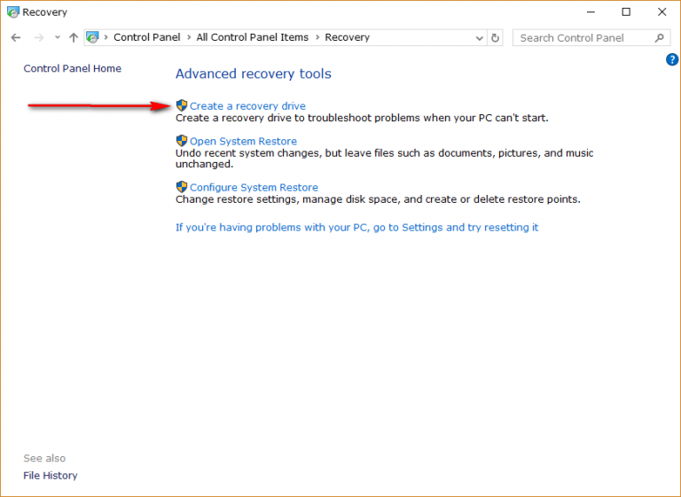Screen dimensions: 681x497
Task: Open address bar history dropdown
Action: [480, 38]
